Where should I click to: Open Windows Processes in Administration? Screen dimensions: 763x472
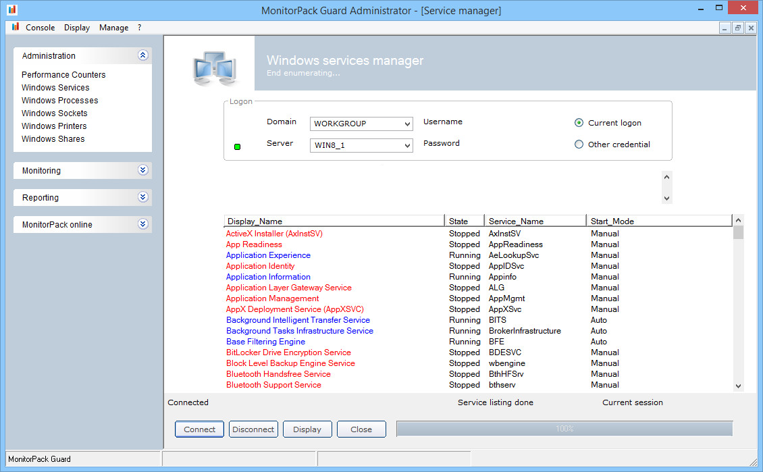[60, 100]
